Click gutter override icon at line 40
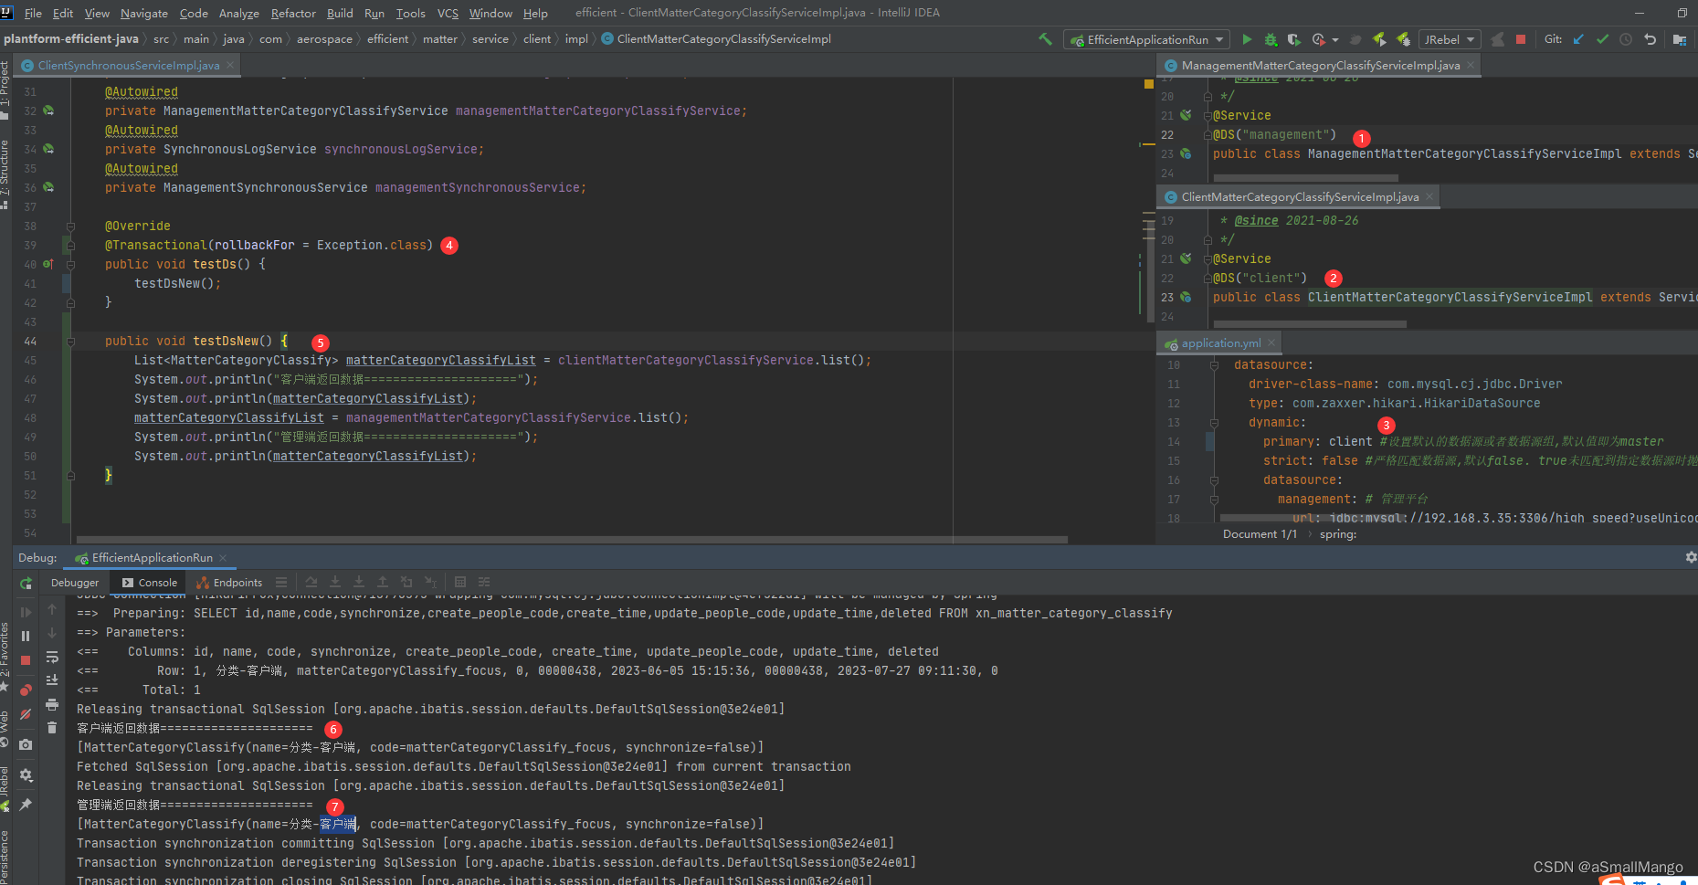Viewport: 1698px width, 885px height. 47,264
